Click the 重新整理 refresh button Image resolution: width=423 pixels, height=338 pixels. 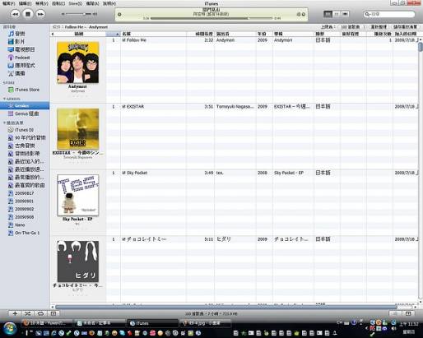click(379, 27)
